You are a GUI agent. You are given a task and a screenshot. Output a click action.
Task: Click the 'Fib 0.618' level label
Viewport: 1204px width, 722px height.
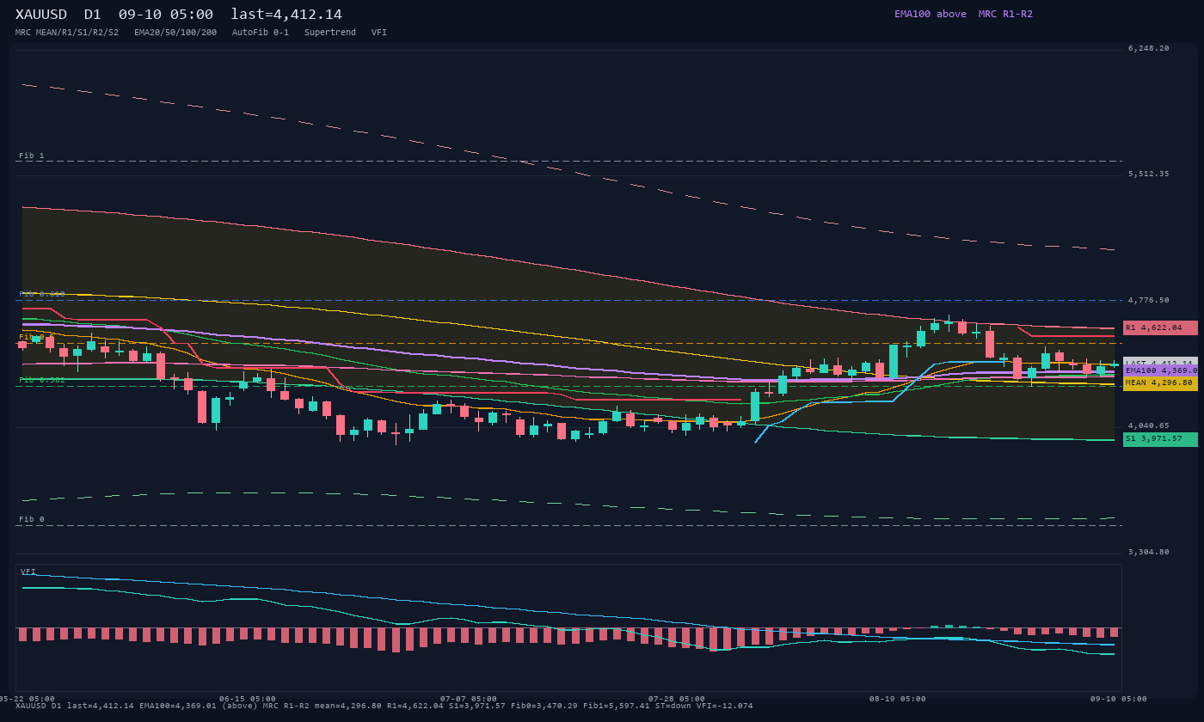tap(42, 295)
